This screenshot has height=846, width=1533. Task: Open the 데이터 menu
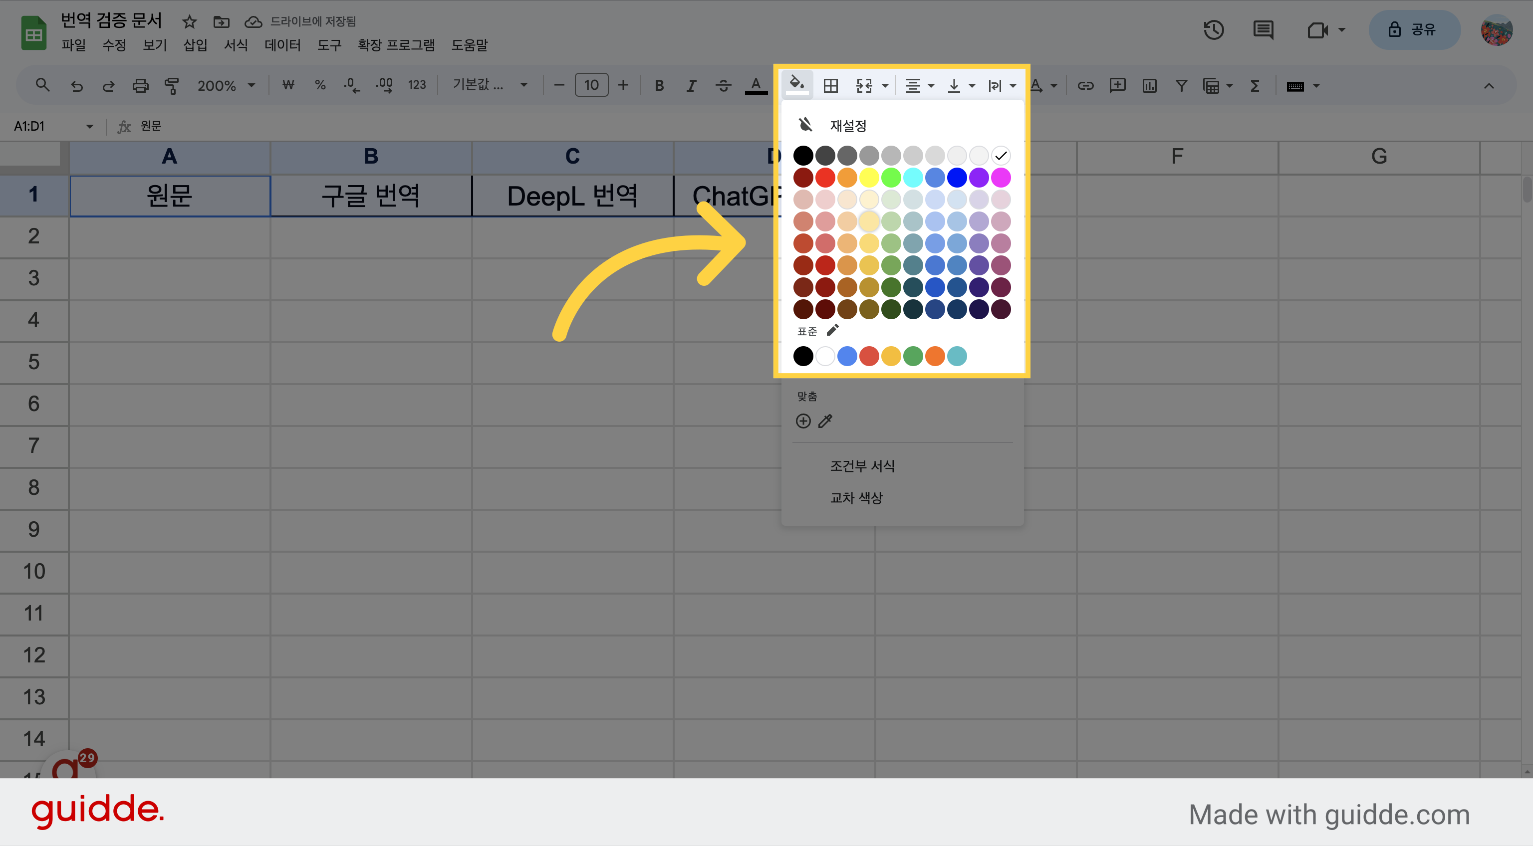coord(282,45)
